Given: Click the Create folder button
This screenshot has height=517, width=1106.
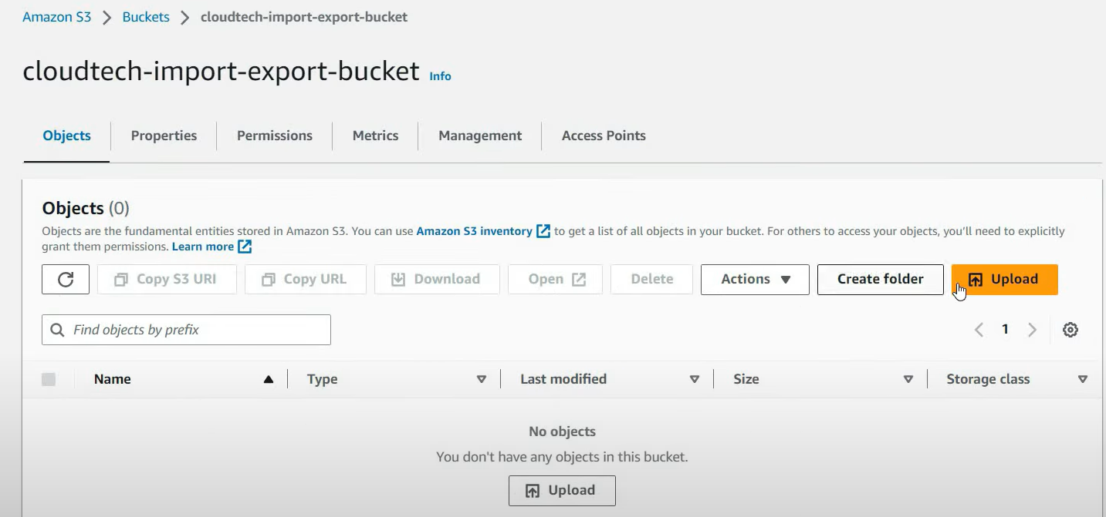Looking at the screenshot, I should 880,280.
